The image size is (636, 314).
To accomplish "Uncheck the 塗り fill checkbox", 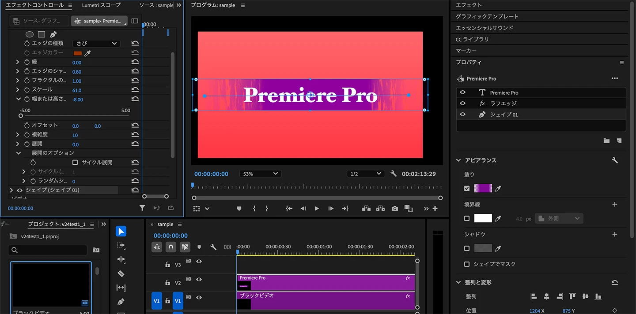I will coord(467,188).
